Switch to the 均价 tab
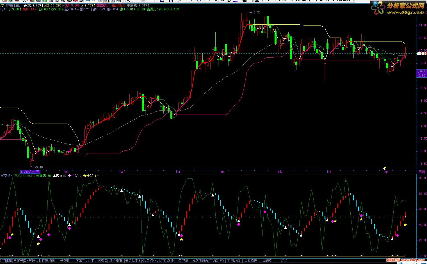The width and height of the screenshot is (427, 264). point(284,261)
